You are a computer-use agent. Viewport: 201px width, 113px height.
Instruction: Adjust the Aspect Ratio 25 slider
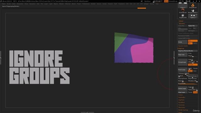(193, 89)
